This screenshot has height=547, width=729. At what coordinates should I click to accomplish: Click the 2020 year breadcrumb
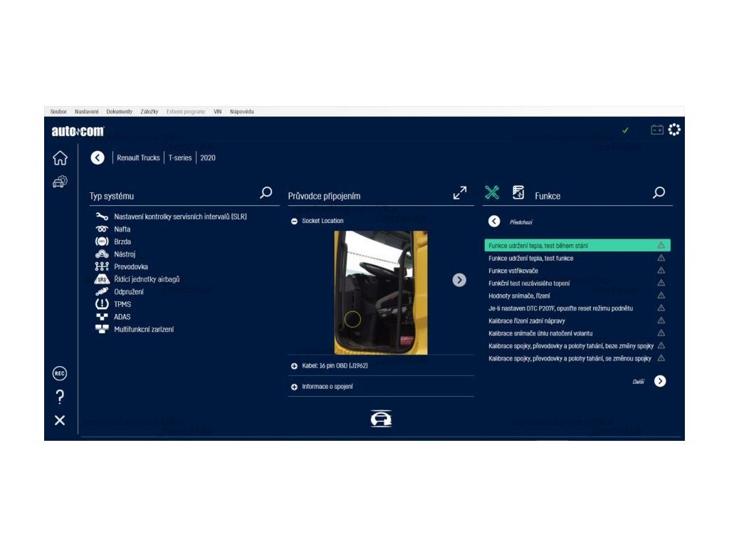click(x=208, y=157)
